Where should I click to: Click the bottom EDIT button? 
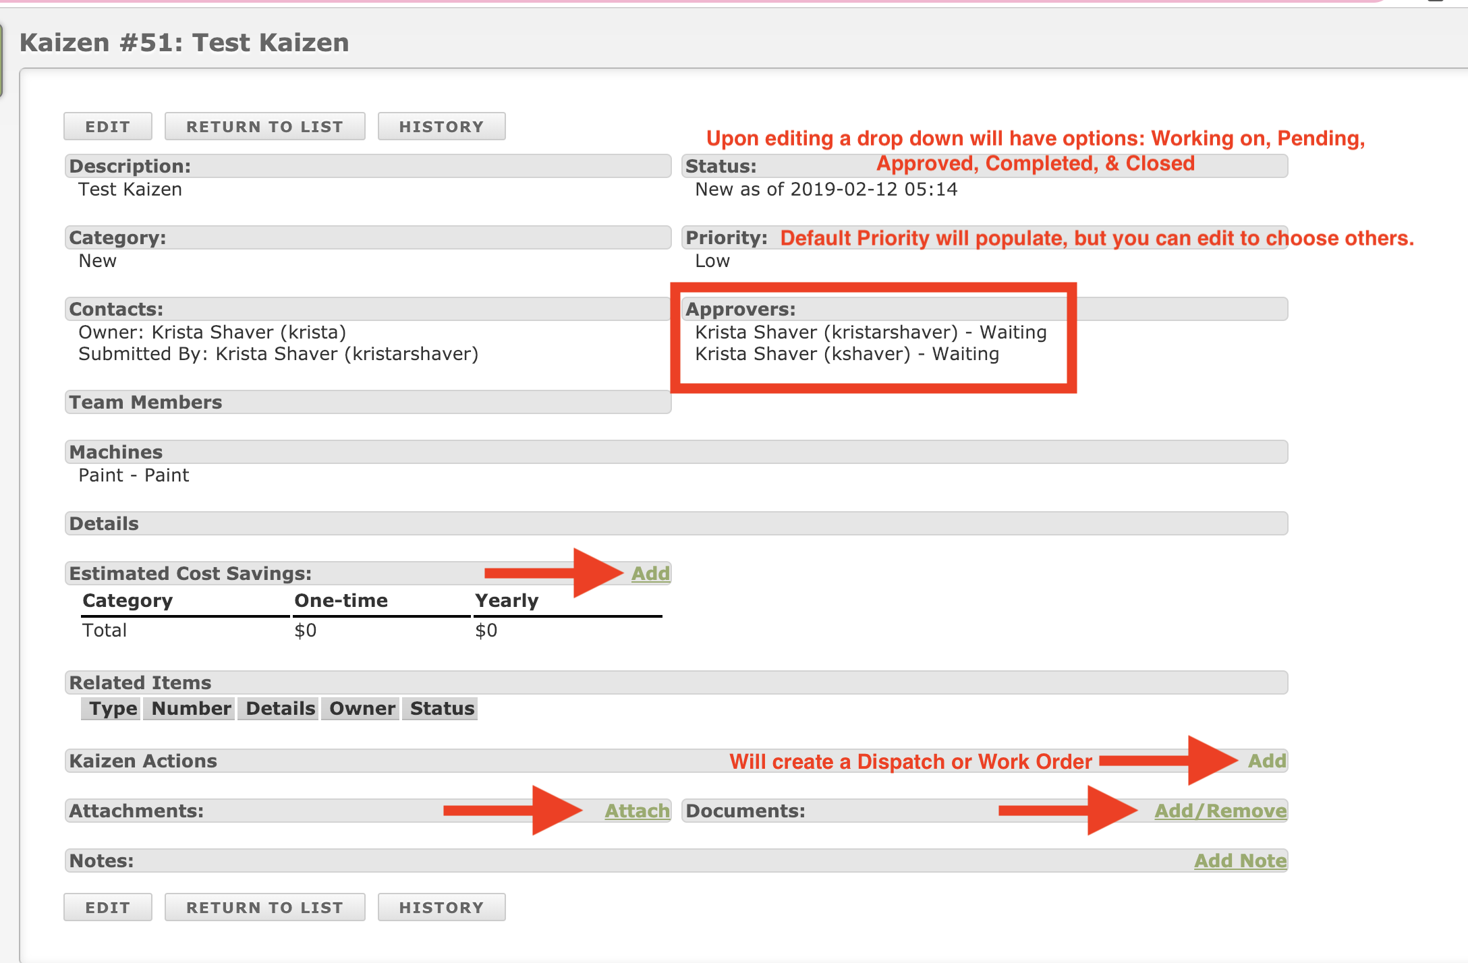click(x=108, y=908)
